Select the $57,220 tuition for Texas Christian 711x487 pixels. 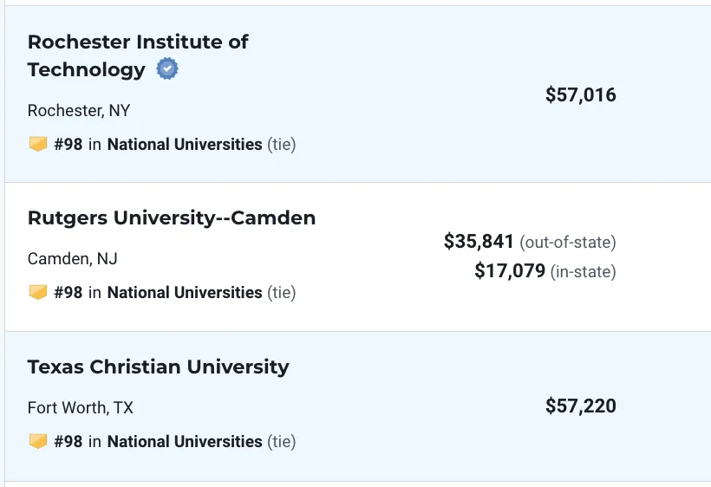click(x=581, y=406)
